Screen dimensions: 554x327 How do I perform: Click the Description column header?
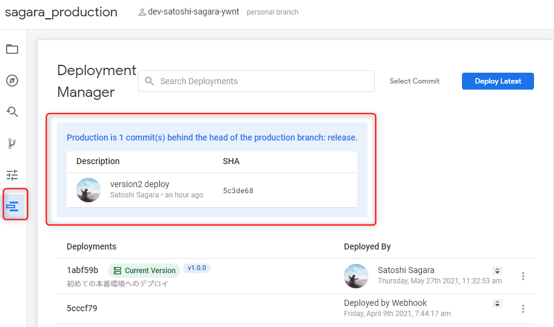98,161
